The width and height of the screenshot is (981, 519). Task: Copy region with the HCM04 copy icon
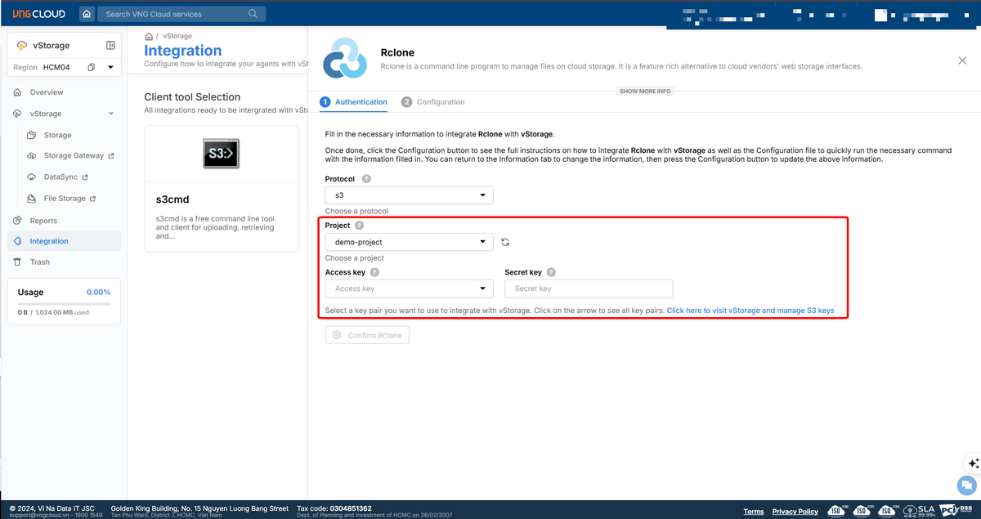click(92, 67)
